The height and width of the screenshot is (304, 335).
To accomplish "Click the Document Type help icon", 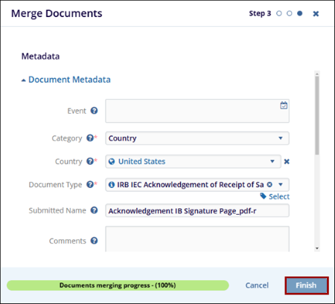I will click(89, 184).
